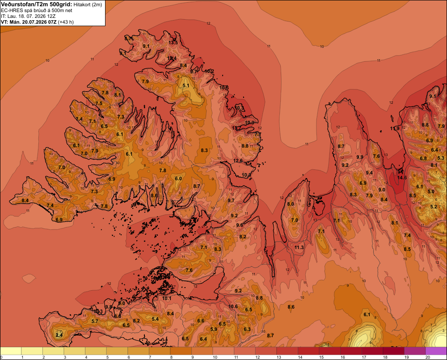Click the legend scale label 15
The height and width of the screenshot is (360, 447).
[x=321, y=357]
